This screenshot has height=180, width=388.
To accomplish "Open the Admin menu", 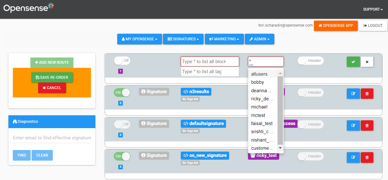I will (260, 39).
